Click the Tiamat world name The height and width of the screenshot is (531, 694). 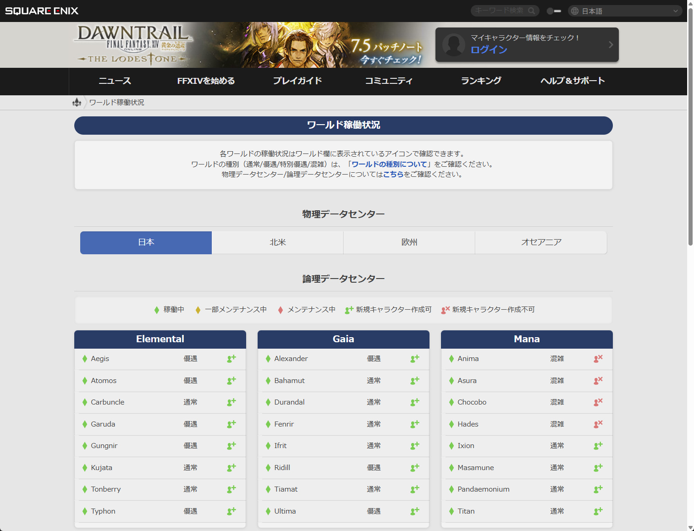(x=286, y=489)
